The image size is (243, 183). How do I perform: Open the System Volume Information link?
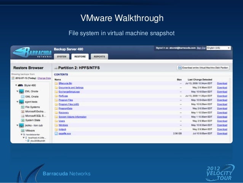pyautogui.click(x=72, y=117)
